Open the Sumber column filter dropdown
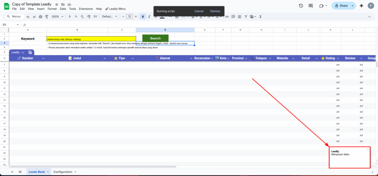This screenshot has height=176, width=378. click(x=43, y=58)
